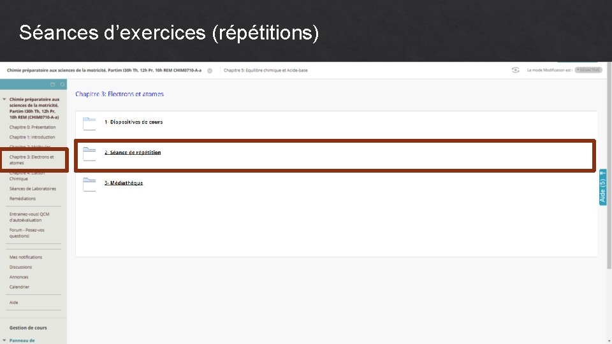Click the Aide (5) side tab
The image size is (612, 344).
tap(602, 188)
